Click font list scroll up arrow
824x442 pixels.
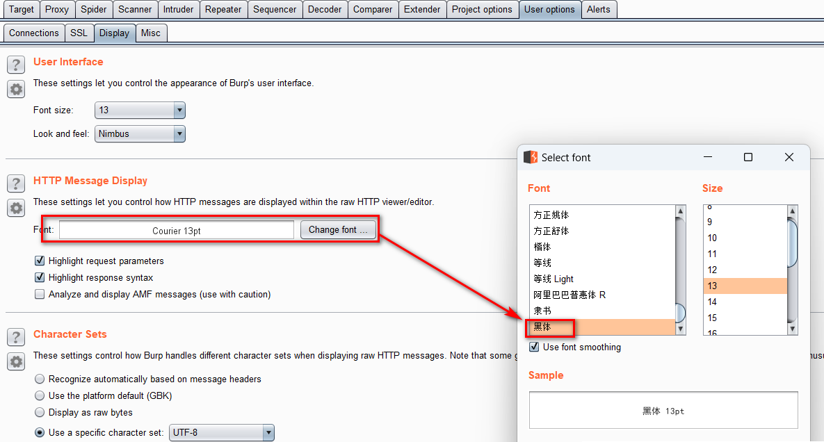tap(681, 211)
